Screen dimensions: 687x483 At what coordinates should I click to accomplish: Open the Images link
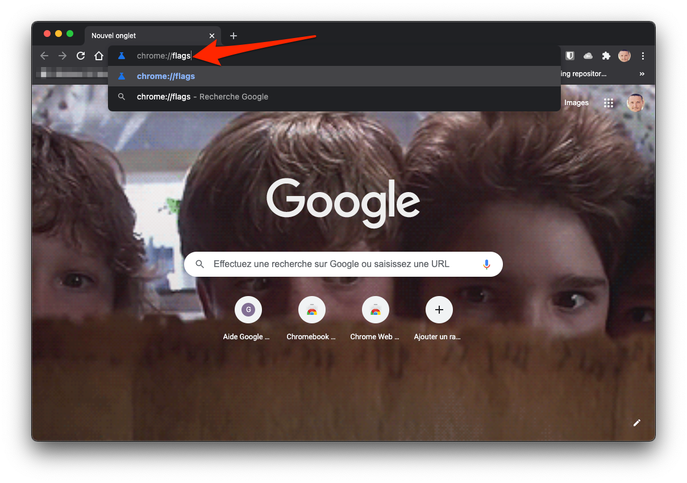[x=576, y=103]
